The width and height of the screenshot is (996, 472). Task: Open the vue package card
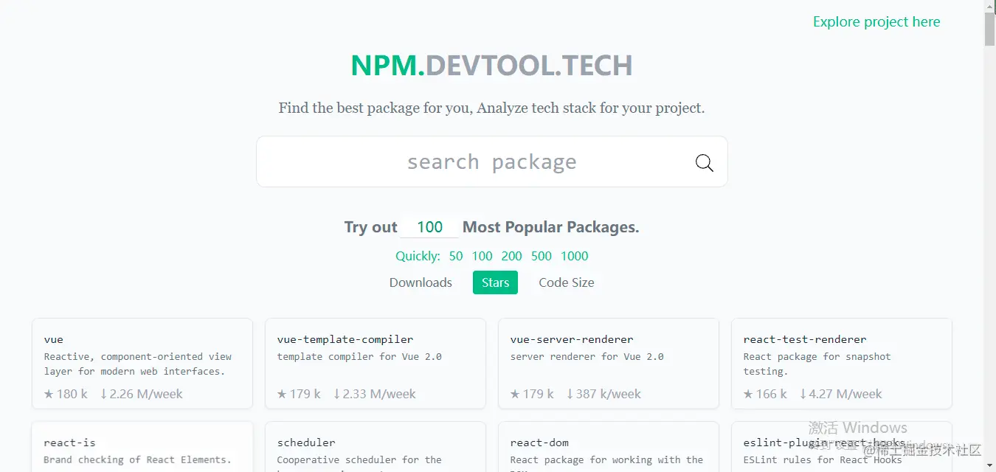pos(142,363)
